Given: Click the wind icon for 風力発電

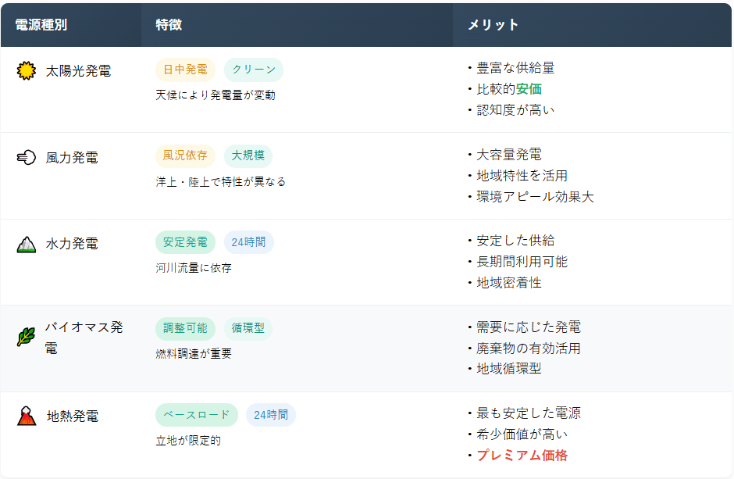Looking at the screenshot, I should [27, 158].
